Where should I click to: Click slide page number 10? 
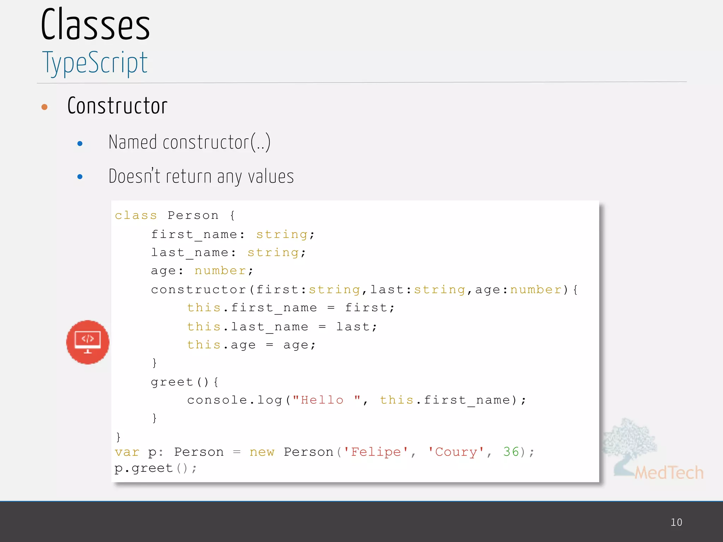(676, 522)
